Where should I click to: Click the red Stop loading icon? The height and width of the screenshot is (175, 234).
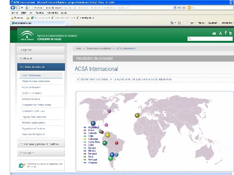(x=184, y=7)
